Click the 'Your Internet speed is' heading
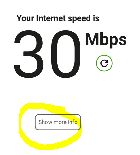The image size is (140, 155). 58,18
